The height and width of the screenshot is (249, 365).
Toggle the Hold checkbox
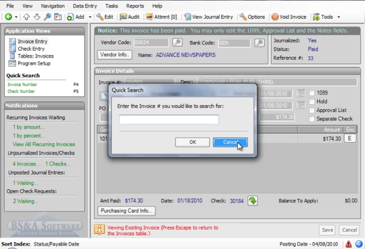click(312, 102)
